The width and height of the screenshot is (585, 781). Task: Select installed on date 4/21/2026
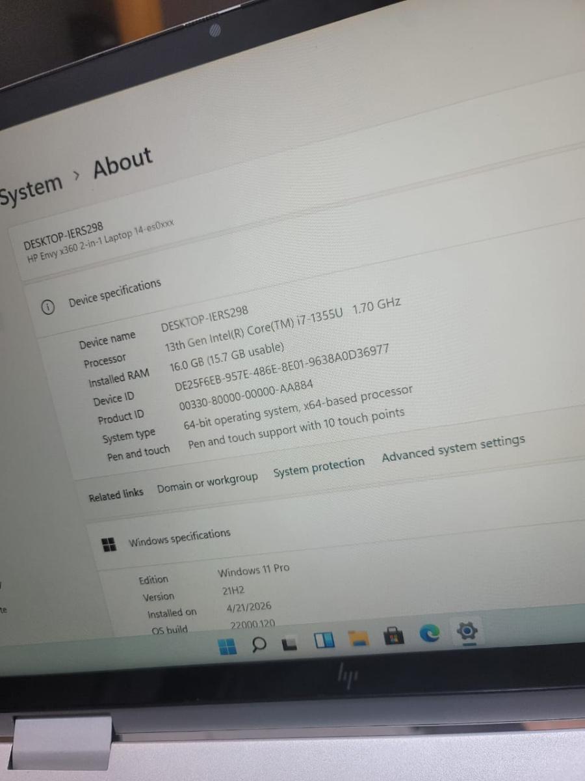point(249,607)
